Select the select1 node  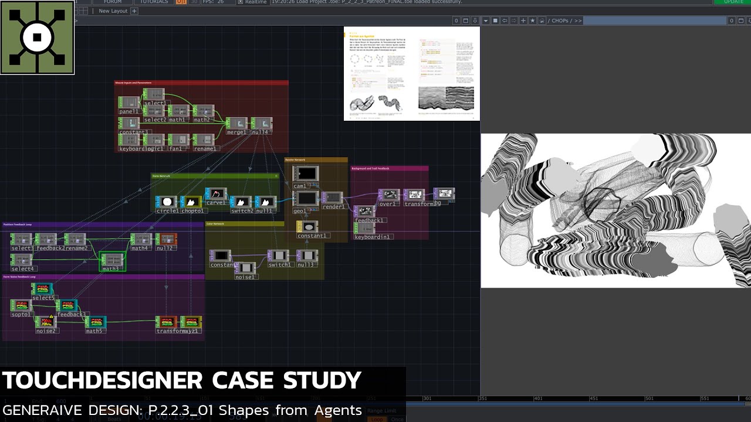click(154, 95)
